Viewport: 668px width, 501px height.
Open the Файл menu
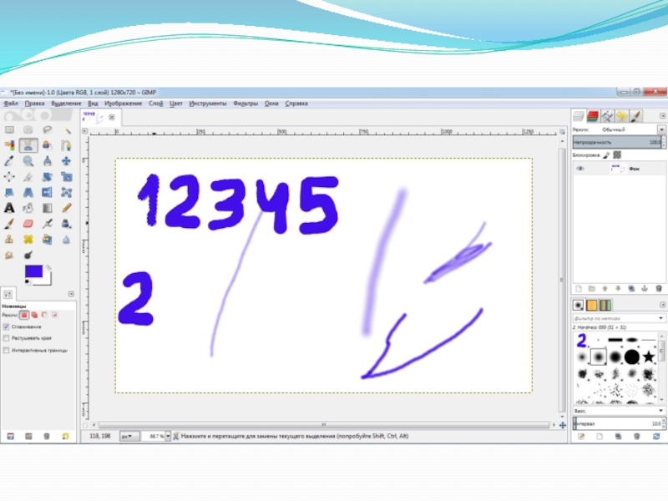[x=11, y=104]
